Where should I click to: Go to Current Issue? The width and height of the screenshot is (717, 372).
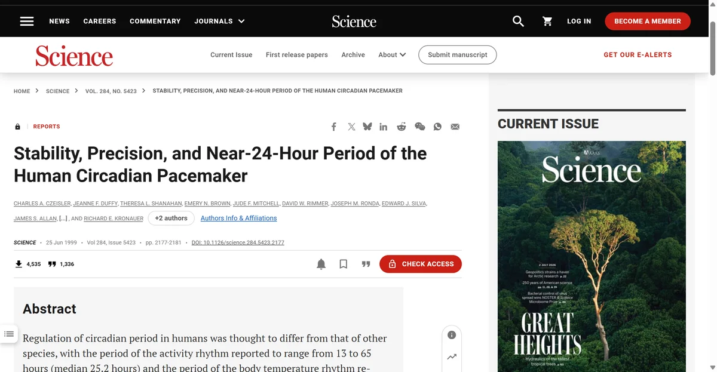coord(231,54)
